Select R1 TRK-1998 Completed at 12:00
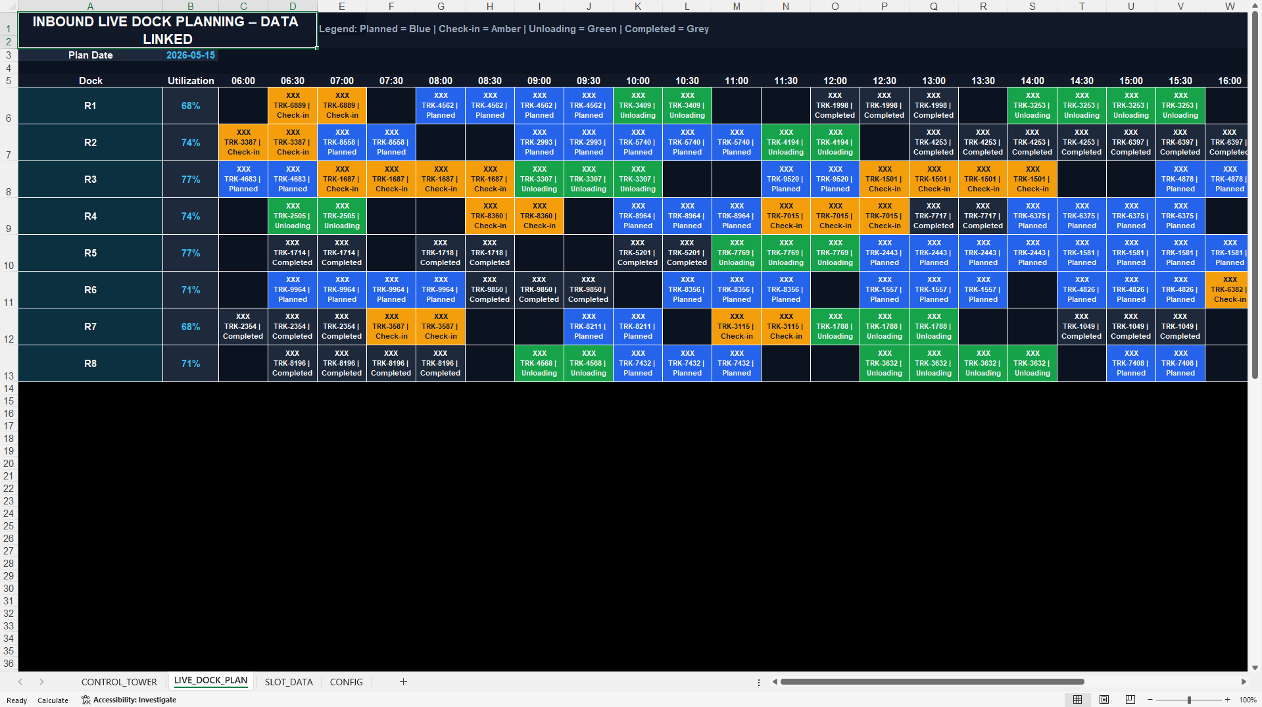Viewport: 1262px width, 707px height. [x=835, y=106]
